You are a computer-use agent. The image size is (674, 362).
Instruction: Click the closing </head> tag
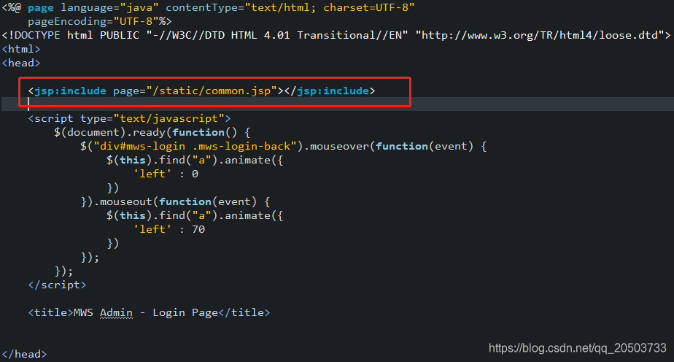[x=24, y=354]
